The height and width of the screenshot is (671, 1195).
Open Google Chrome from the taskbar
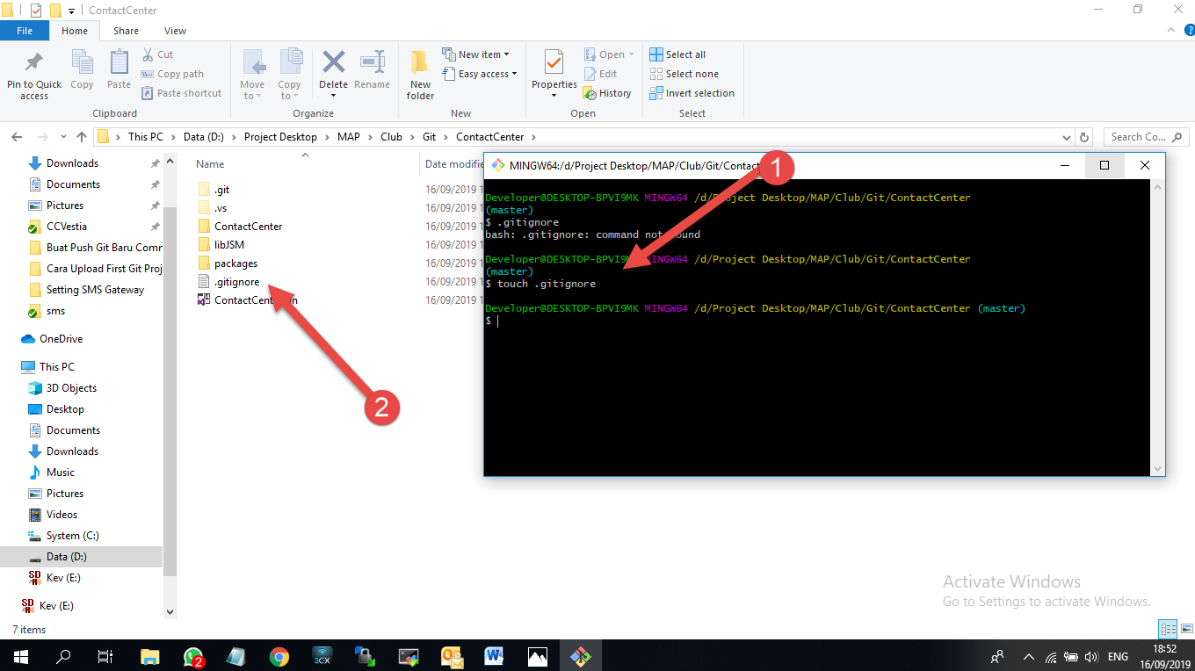[279, 656]
